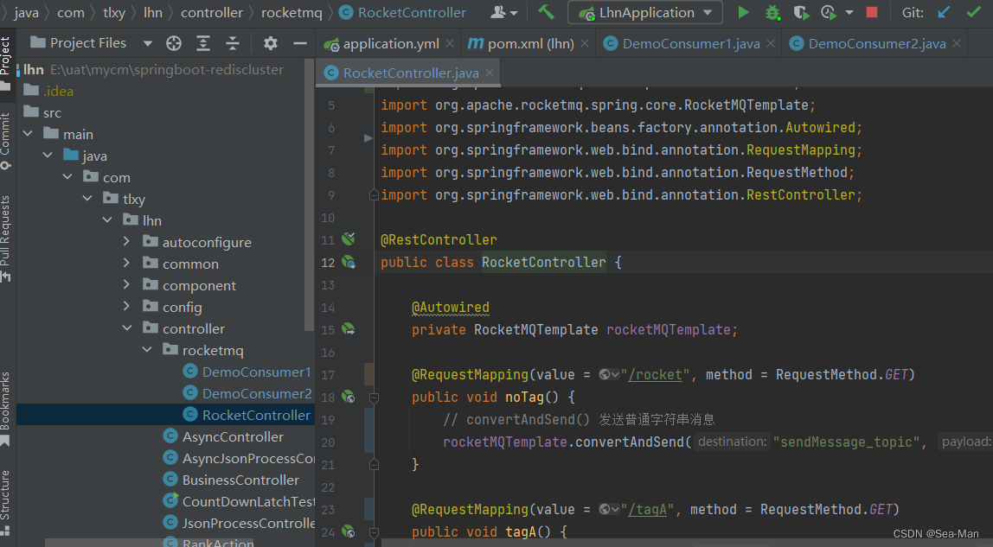Screen dimensions: 993x547
Task: Click autowired gutter icon on line 15
Action: [349, 329]
